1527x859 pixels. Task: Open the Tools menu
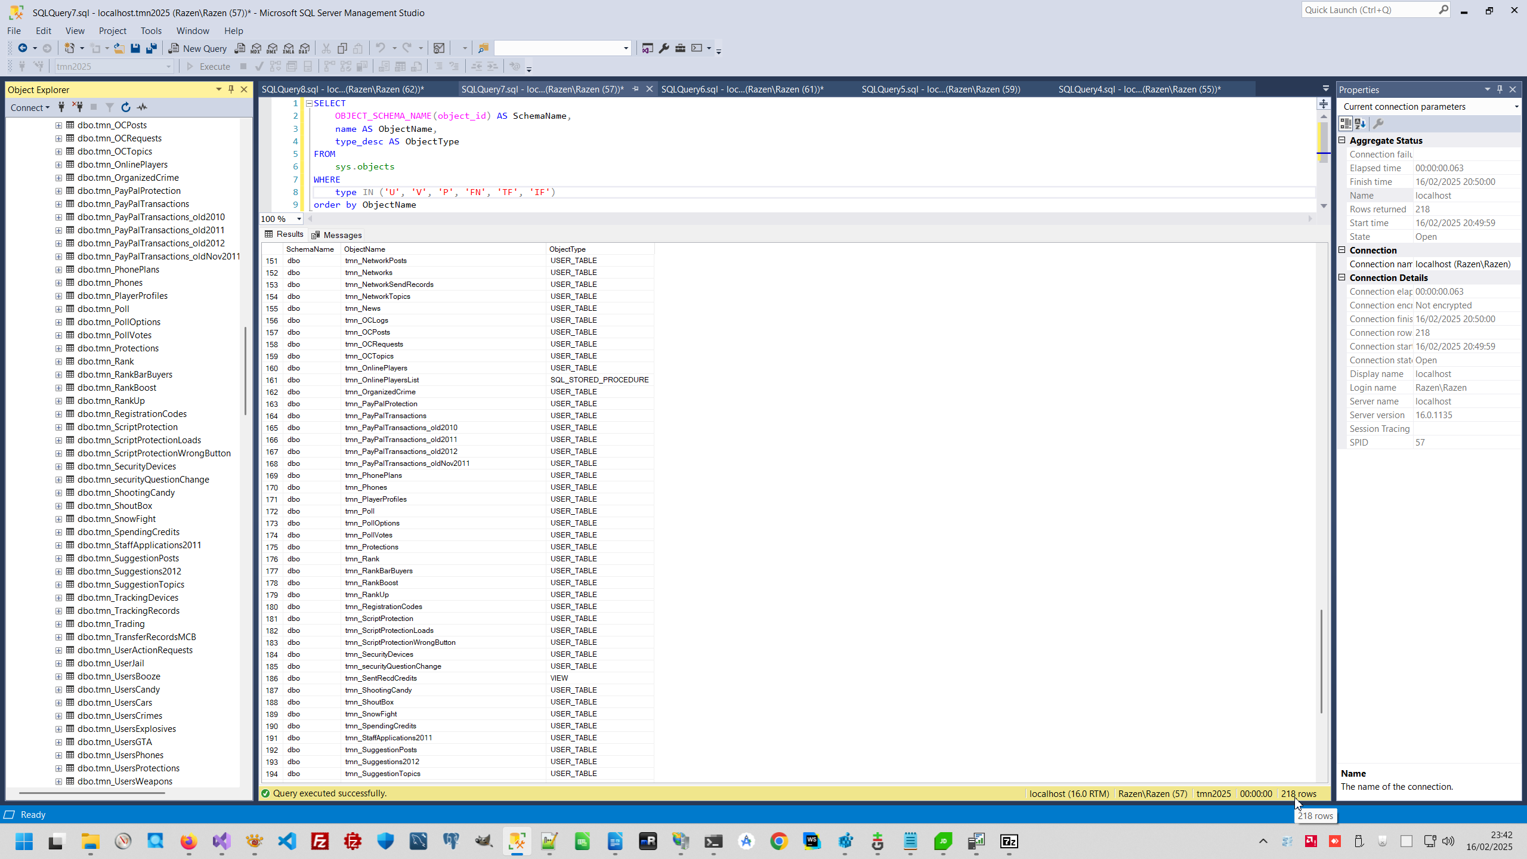[x=151, y=30]
